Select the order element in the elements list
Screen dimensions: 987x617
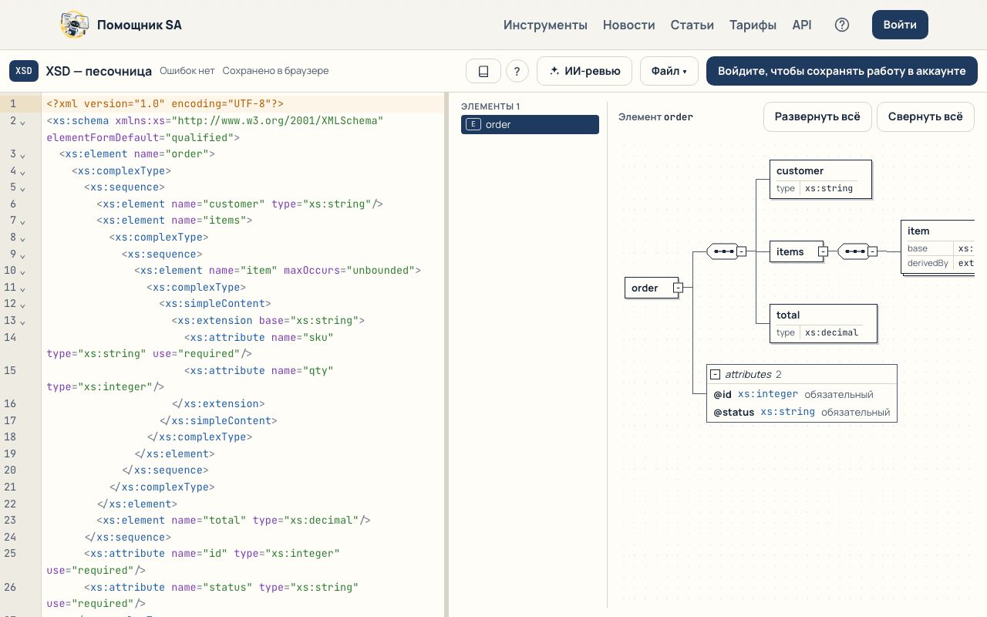click(530, 124)
